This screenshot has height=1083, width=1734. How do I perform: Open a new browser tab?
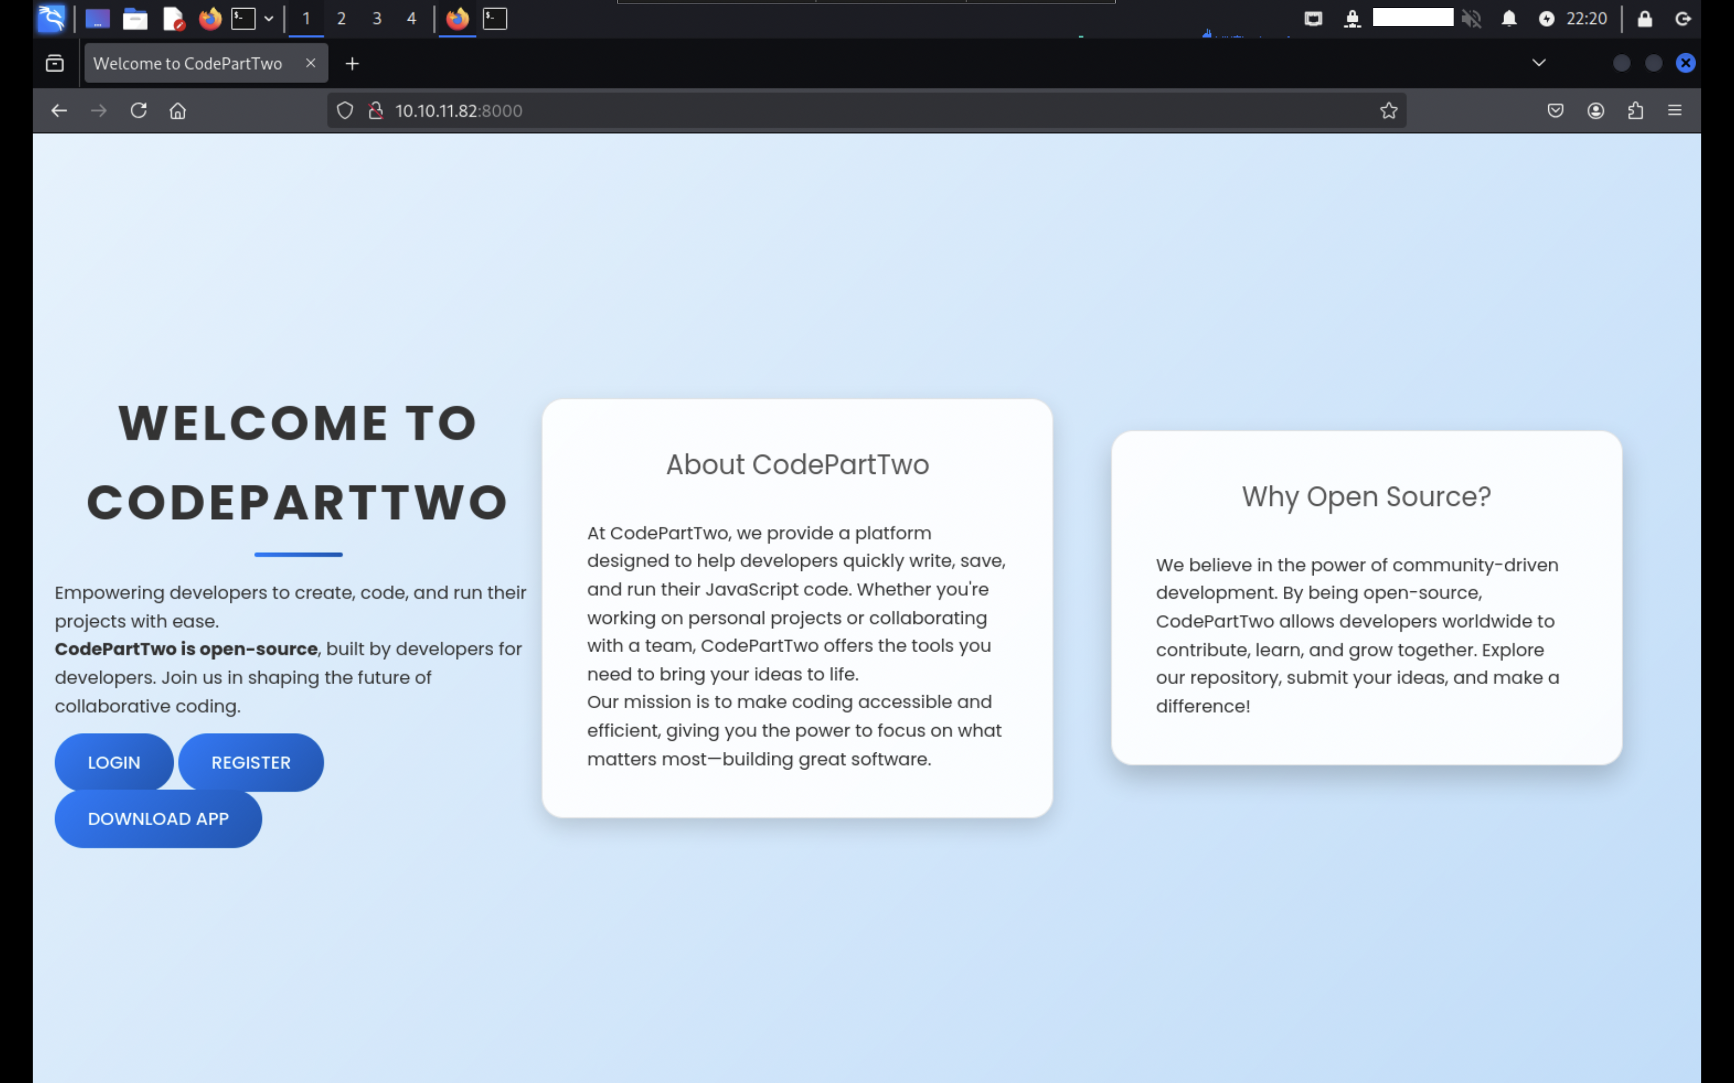click(352, 64)
